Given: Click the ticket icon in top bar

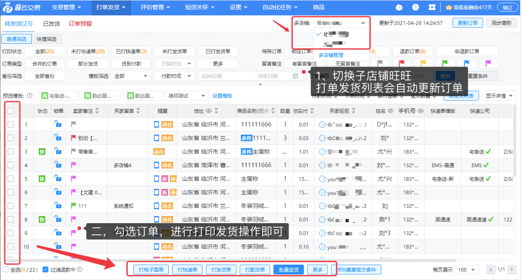Looking at the screenshot, I should pos(432,7).
